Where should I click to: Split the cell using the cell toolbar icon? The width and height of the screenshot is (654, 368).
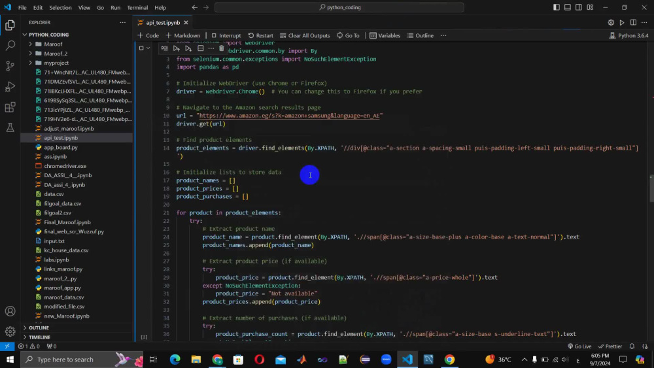(201, 48)
